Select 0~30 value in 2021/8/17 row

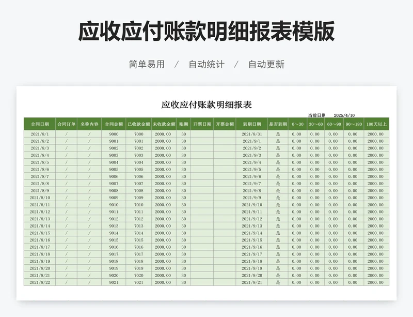pos(297,247)
